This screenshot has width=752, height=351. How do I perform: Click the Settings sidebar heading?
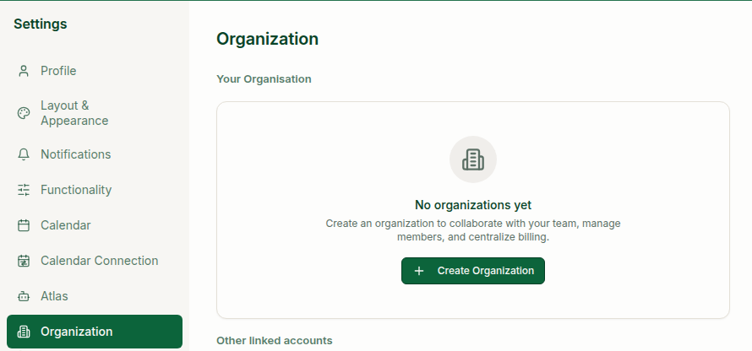coord(41,24)
